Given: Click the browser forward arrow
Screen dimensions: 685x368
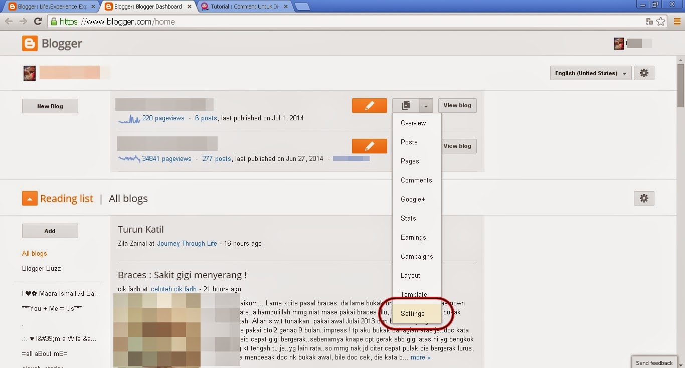Looking at the screenshot, I should point(23,22).
